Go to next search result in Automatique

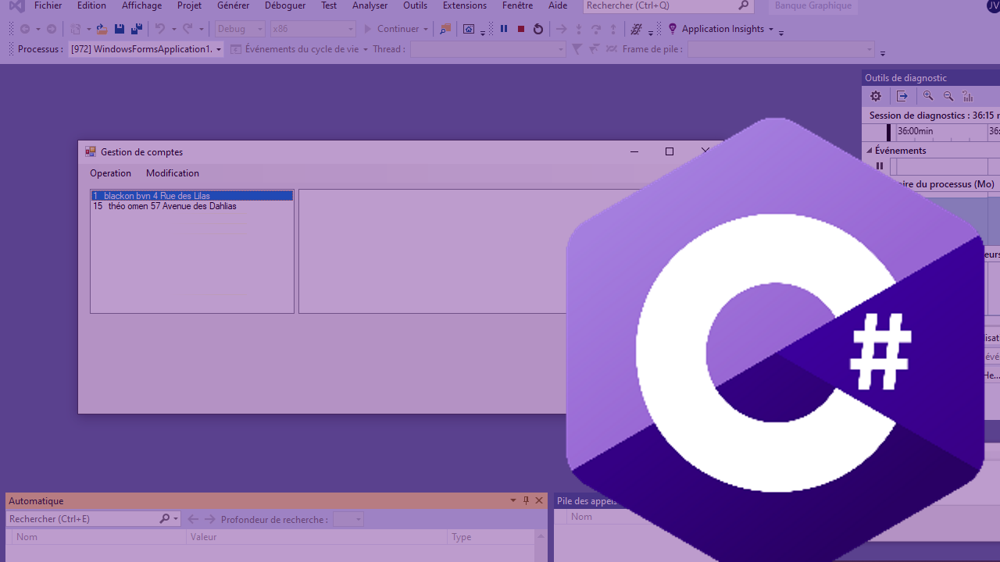point(209,519)
